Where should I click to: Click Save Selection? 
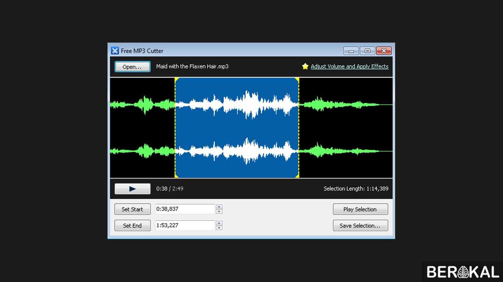[x=360, y=225]
